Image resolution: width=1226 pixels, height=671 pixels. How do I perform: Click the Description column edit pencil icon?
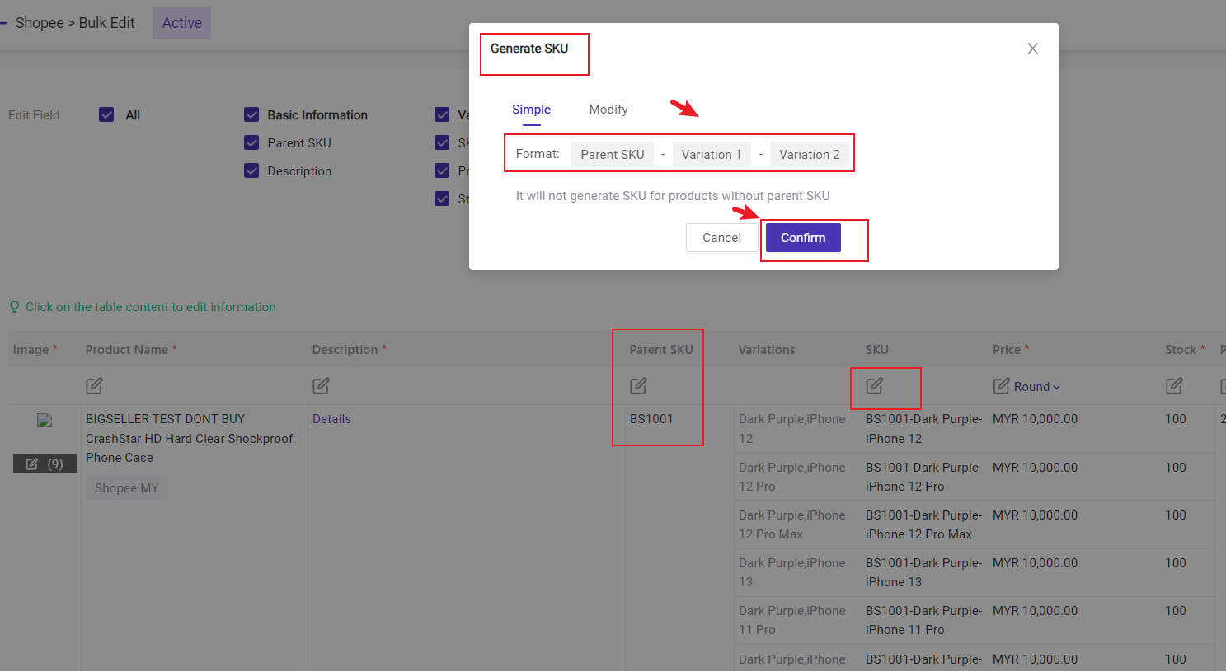tap(321, 385)
